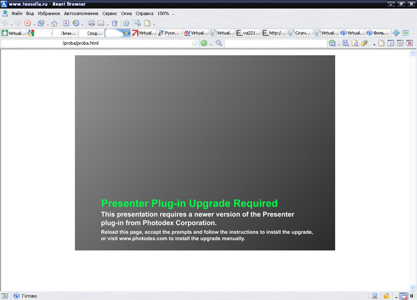This screenshot has width=417, height=300.
Task: Click the network computers status bar icon
Action: click(375, 296)
